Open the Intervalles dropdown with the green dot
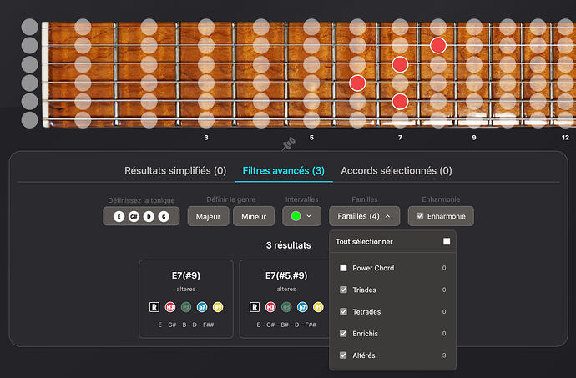This screenshot has width=576, height=378. coord(301,216)
